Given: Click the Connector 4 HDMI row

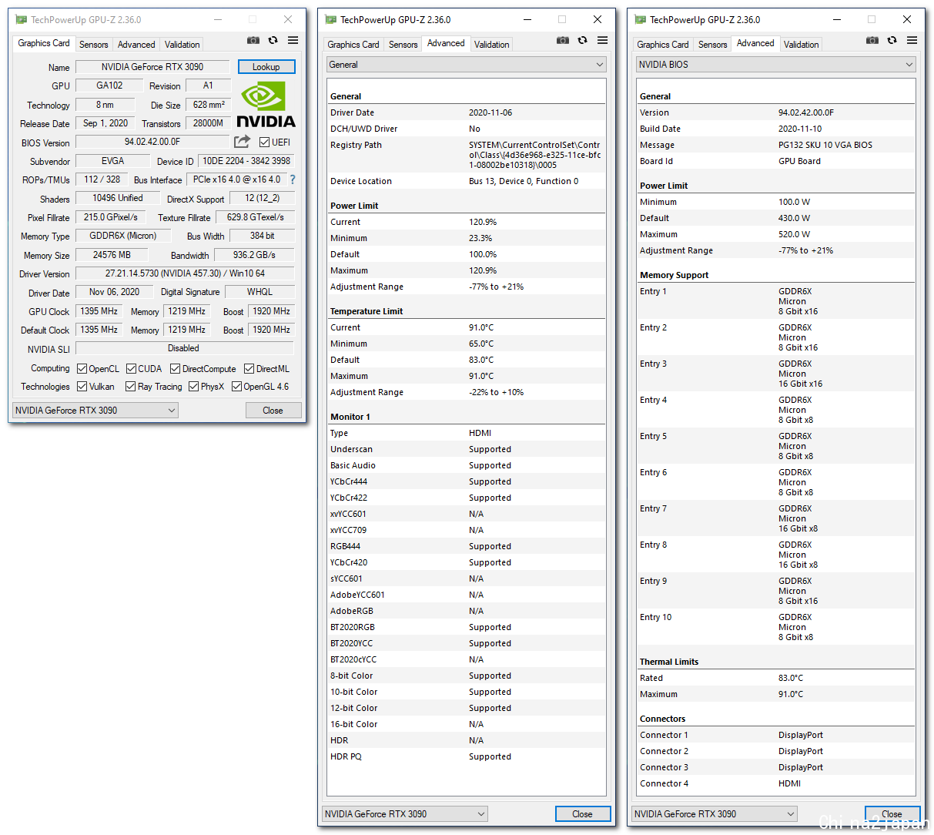Looking at the screenshot, I should [776, 783].
